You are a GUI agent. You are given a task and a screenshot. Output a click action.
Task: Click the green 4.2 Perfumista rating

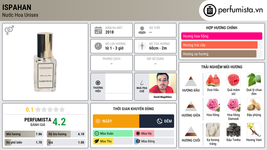pos(59,122)
